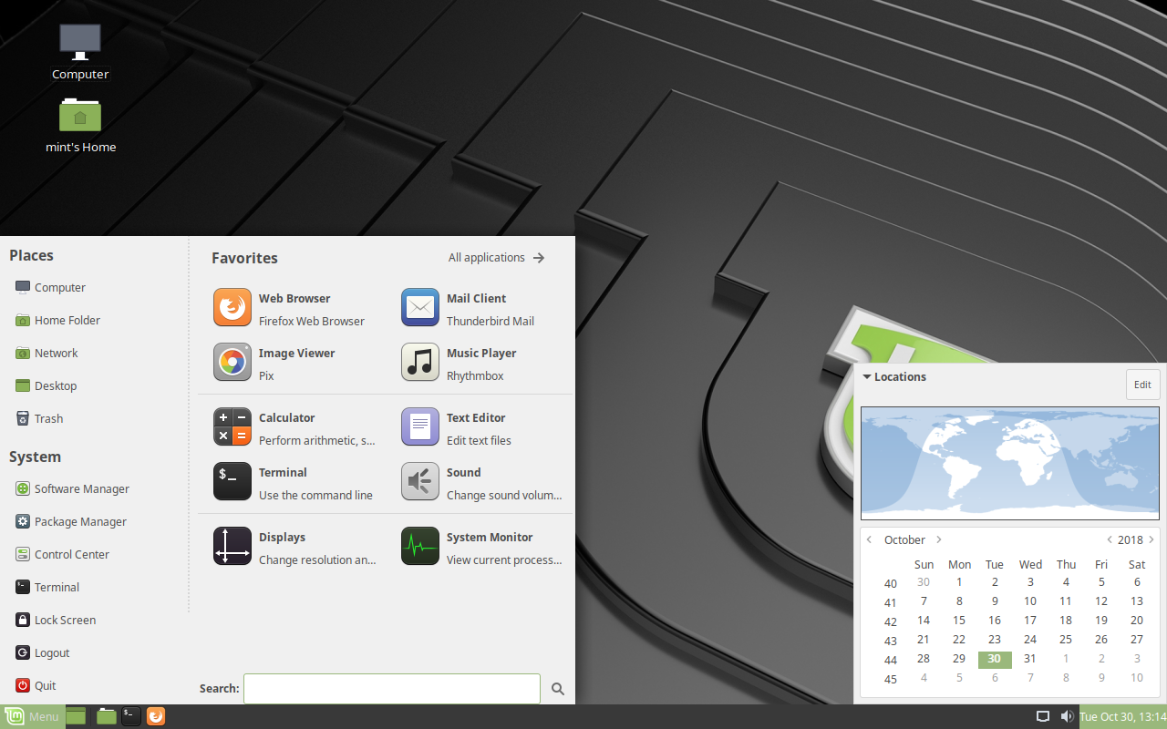This screenshot has width=1167, height=729.
Task: Click the Edit button for Locations
Action: pos(1142,385)
